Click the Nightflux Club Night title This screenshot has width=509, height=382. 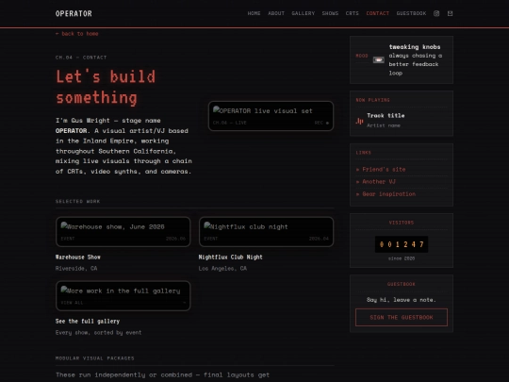(x=231, y=257)
